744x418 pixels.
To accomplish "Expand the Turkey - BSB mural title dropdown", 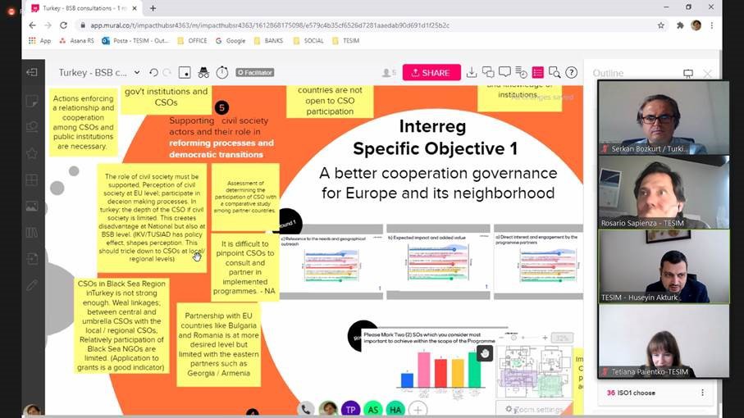I will coord(137,72).
